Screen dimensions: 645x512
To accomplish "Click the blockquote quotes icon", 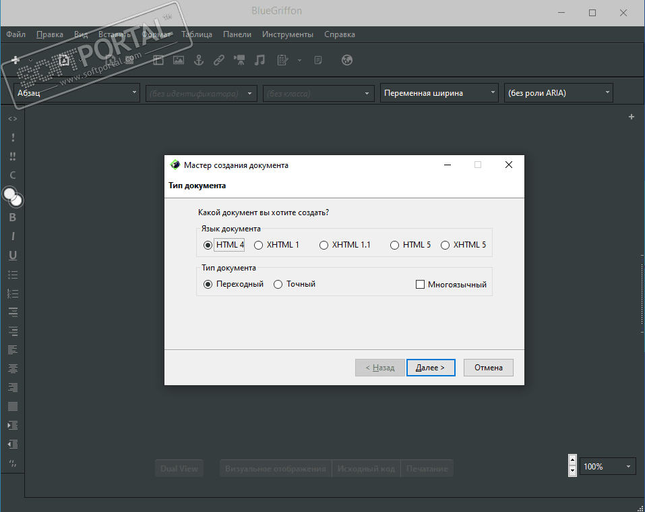I will tap(13, 463).
